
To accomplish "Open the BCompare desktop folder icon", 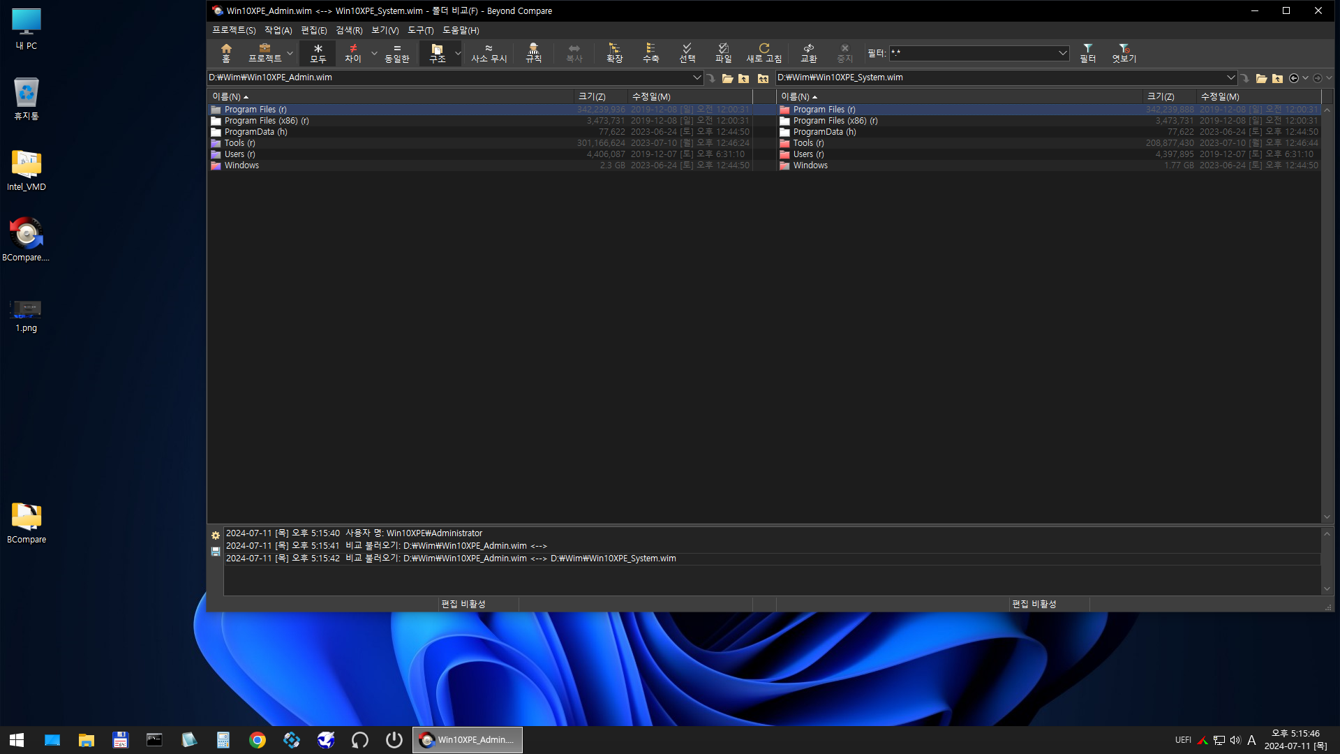I will [x=27, y=524].
